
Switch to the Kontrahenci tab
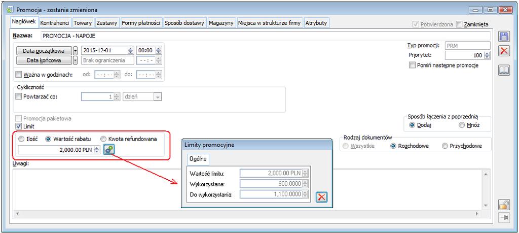click(55, 23)
